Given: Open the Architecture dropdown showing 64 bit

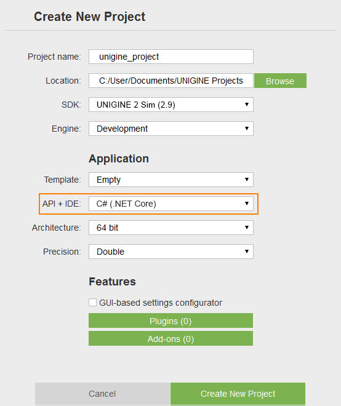Looking at the screenshot, I should (170, 228).
